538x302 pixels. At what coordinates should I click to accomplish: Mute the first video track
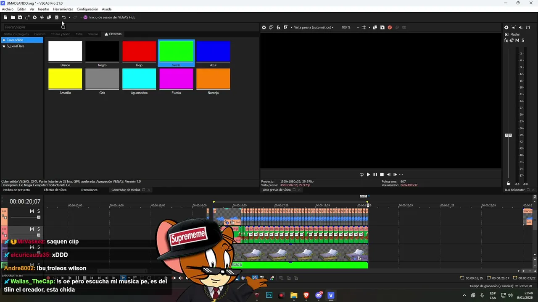[32, 211]
